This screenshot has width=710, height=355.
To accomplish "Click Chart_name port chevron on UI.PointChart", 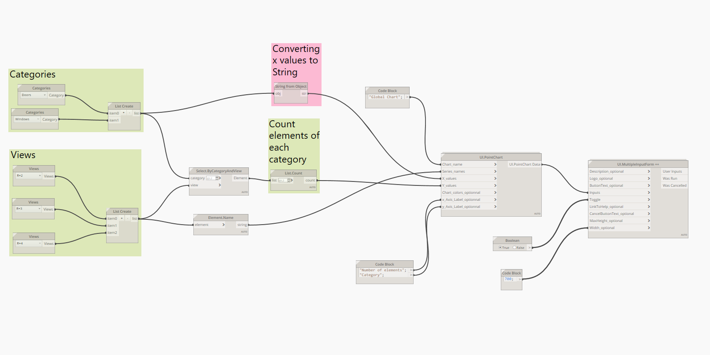I will pyautogui.click(x=495, y=164).
